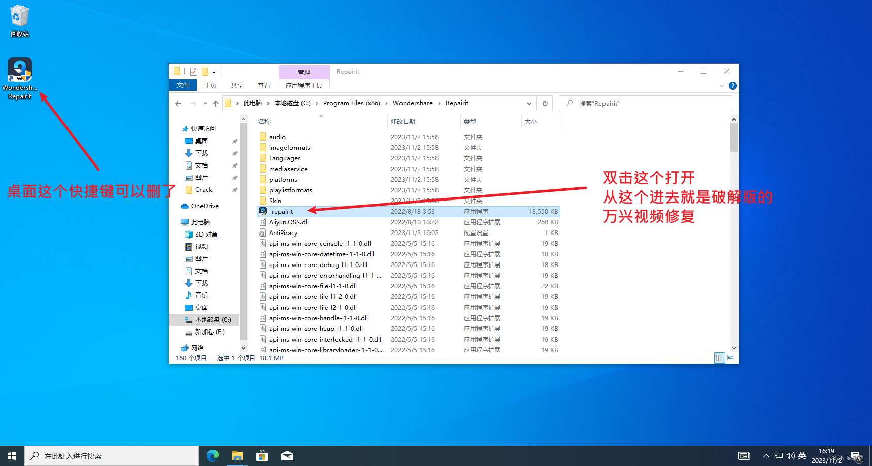Open the Recycle Bin desktop icon

[20, 21]
